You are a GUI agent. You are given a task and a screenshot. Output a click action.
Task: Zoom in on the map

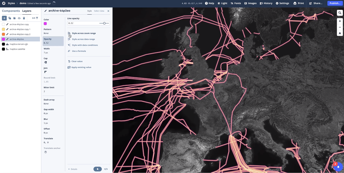(x=340, y=21)
